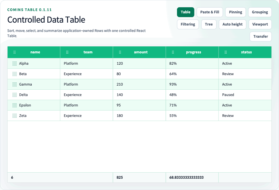Open the Paste & Fill demo
The image size is (279, 190).
[210, 12]
